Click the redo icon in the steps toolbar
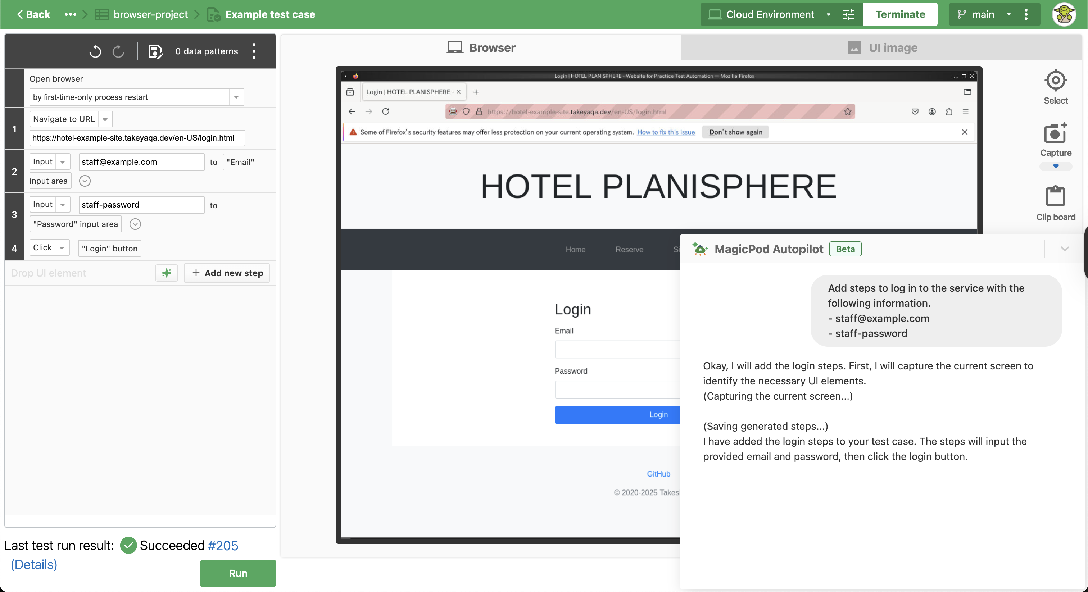Image resolution: width=1088 pixels, height=592 pixels. (x=118, y=51)
